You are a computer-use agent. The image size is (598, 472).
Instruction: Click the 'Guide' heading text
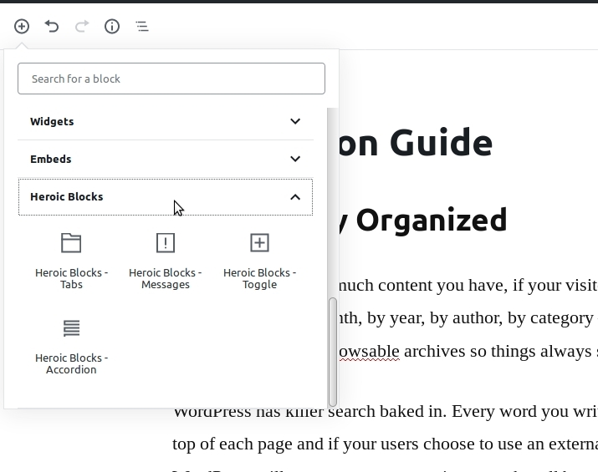[441, 143]
